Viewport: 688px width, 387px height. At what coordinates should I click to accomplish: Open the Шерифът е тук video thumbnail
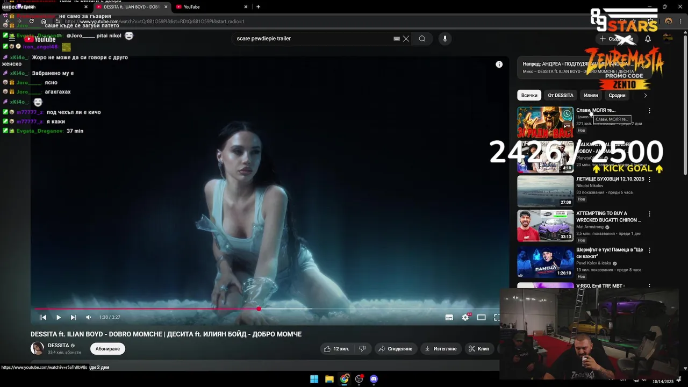pos(545,262)
